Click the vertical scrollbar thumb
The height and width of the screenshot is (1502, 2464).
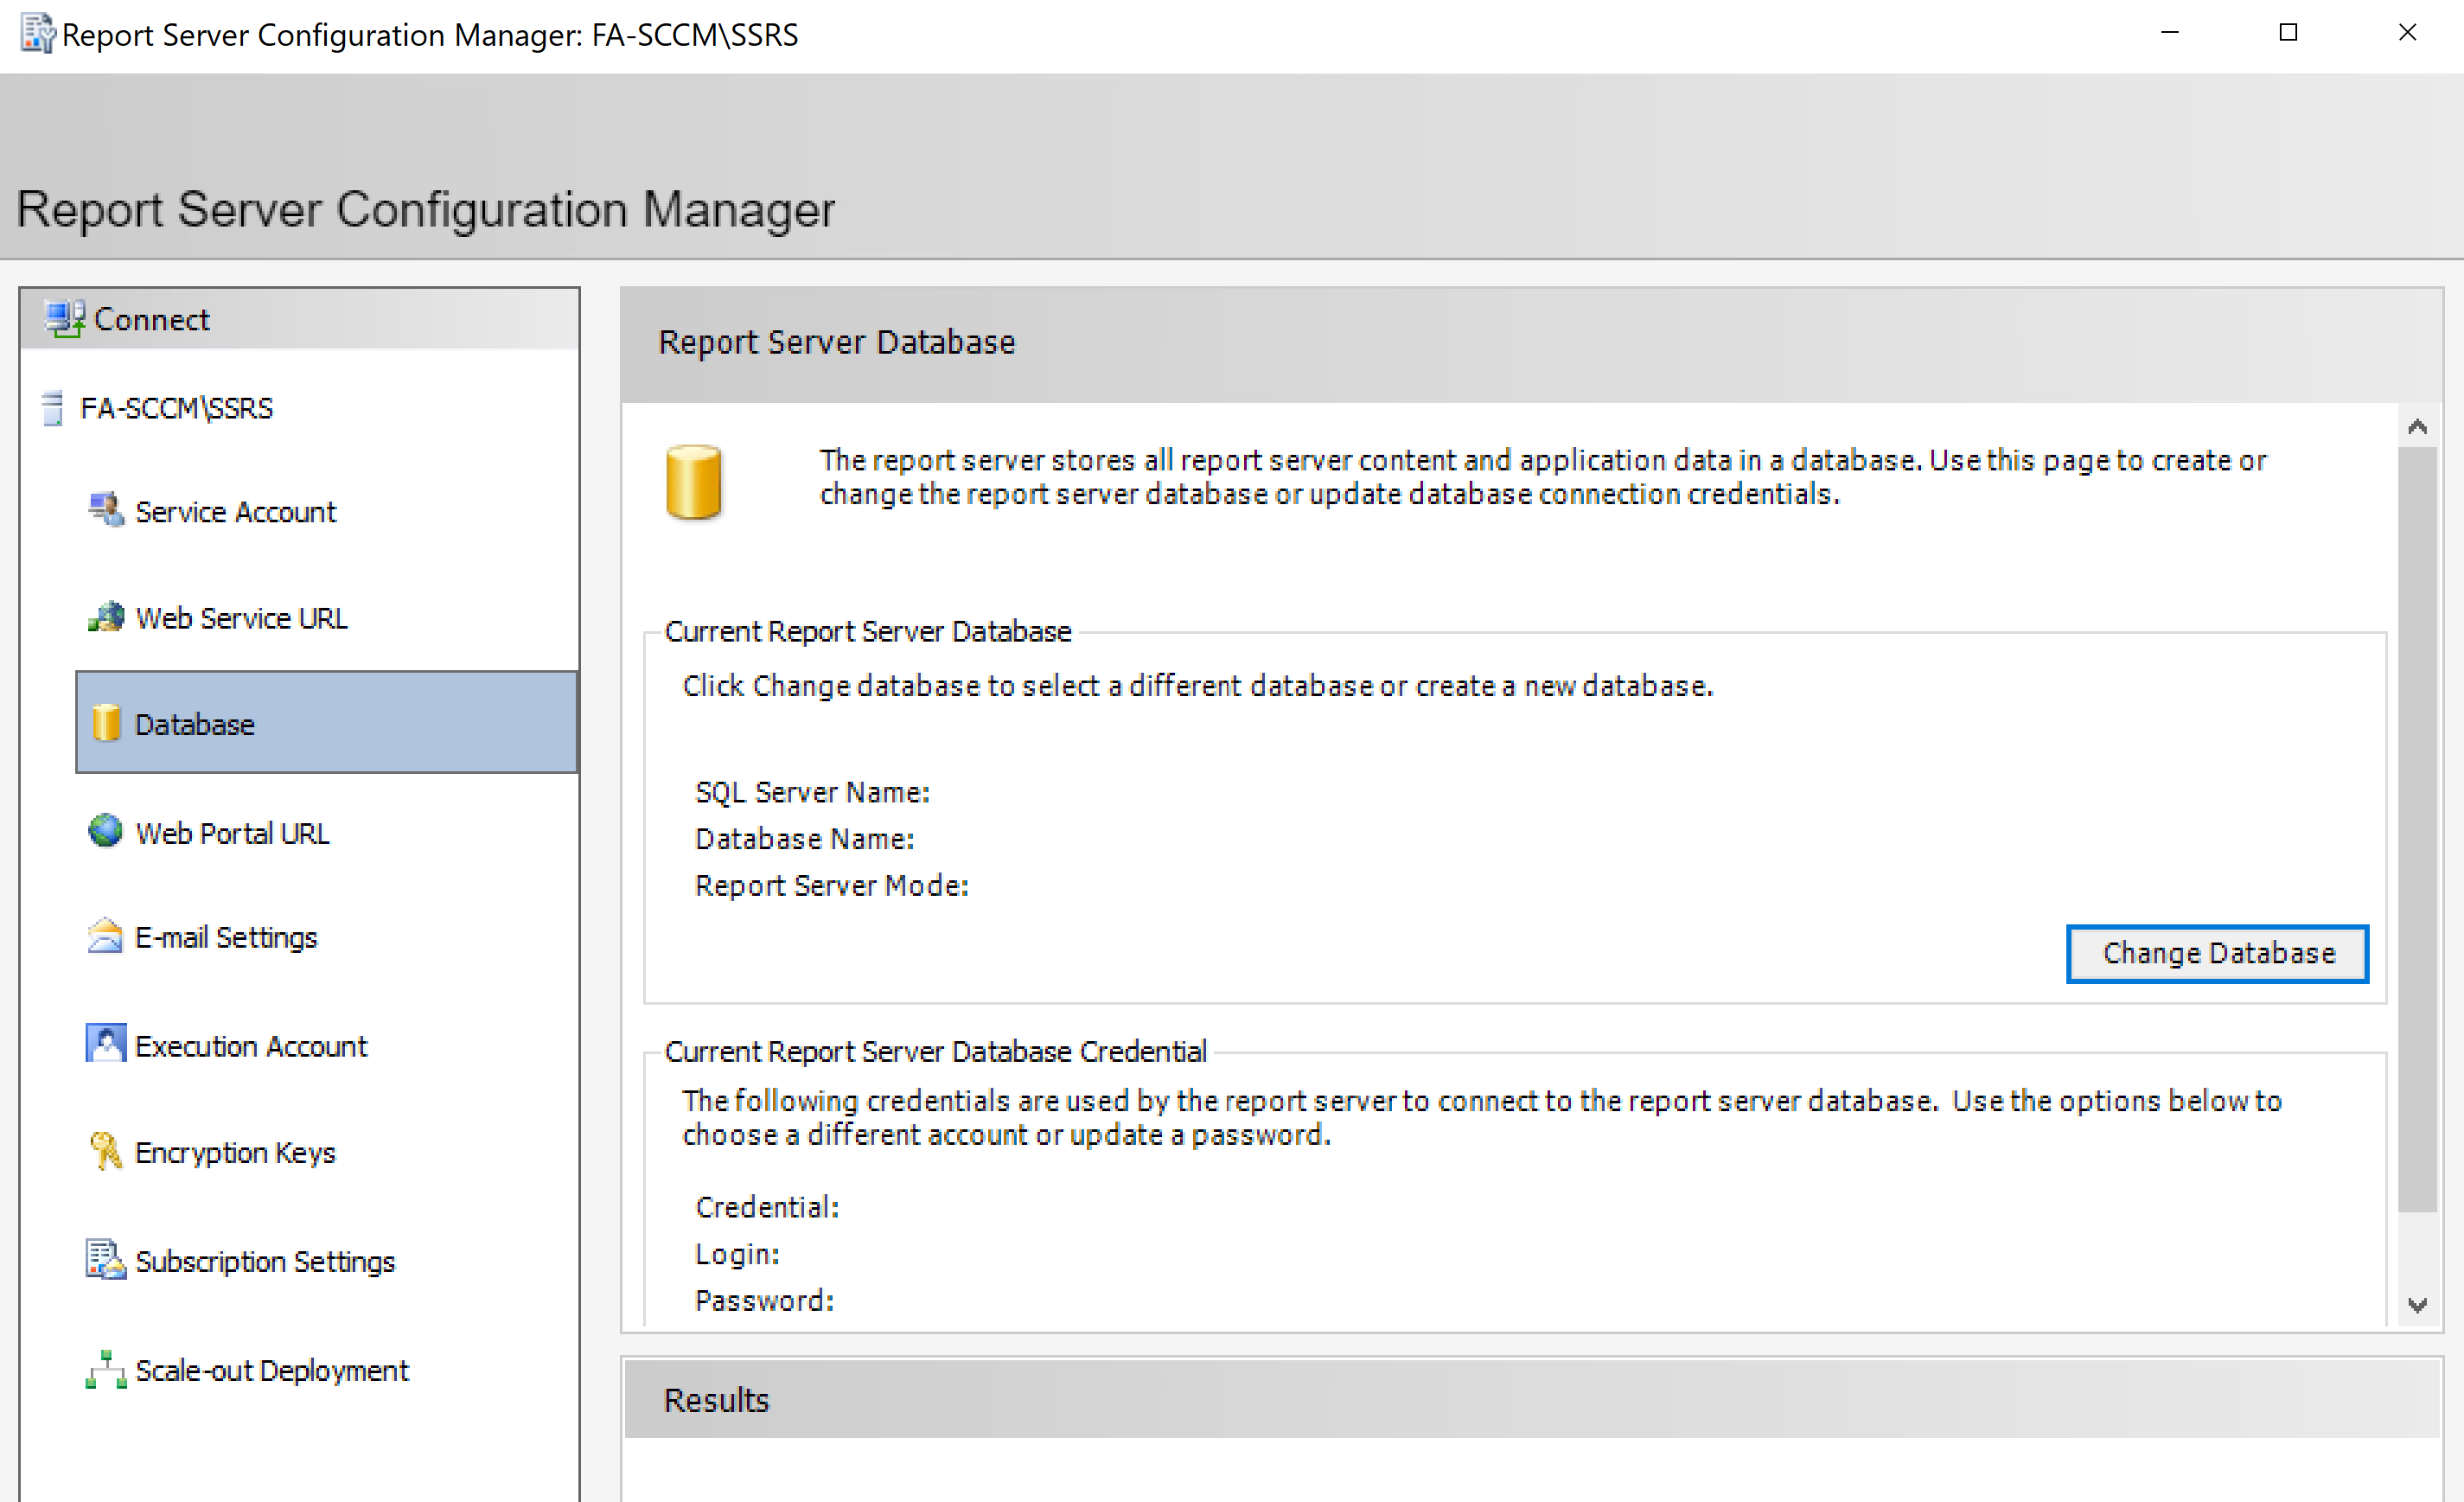tap(2417, 828)
